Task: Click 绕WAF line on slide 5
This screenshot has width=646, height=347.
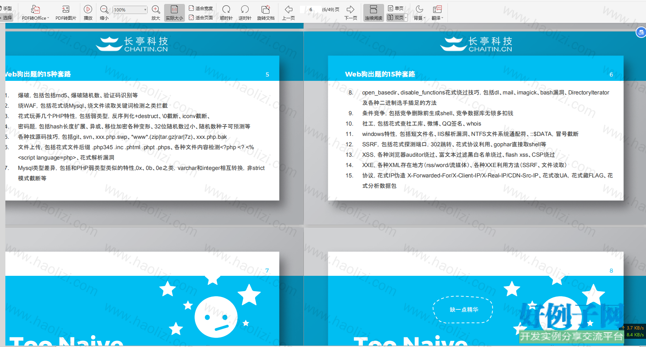Action: [93, 106]
